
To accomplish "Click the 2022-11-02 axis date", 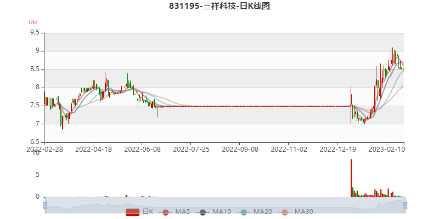I will coord(289,149).
